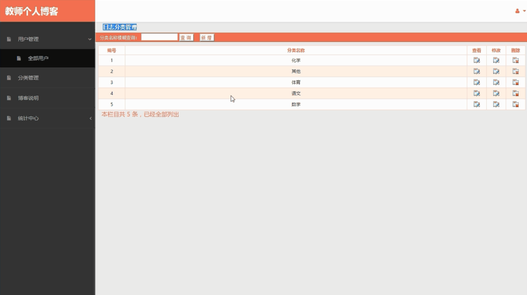Edit the 数学 category via modify icon
The image size is (527, 295).
(x=496, y=104)
